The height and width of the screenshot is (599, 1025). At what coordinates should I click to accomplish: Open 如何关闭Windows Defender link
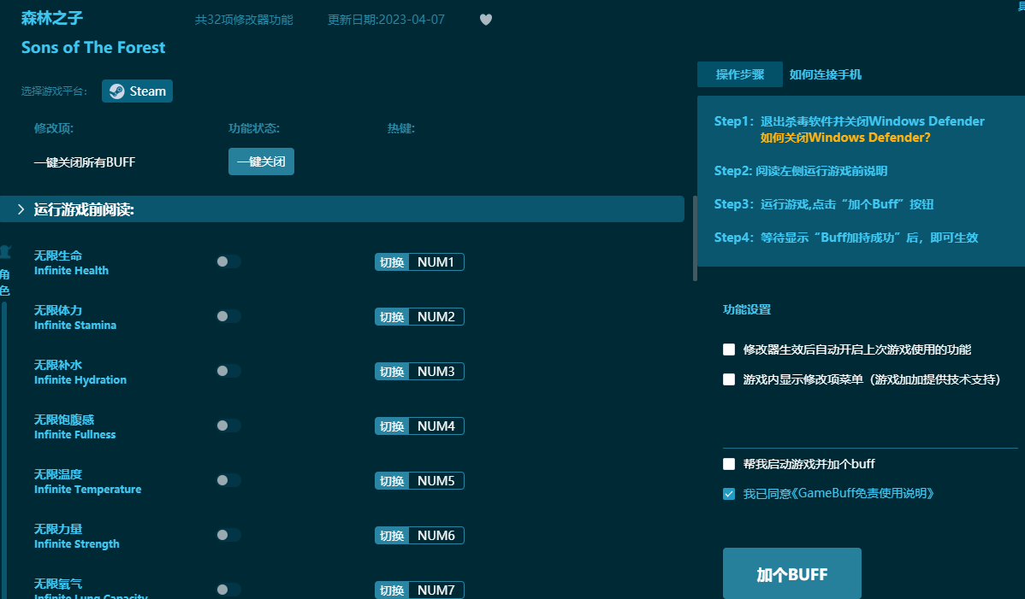pos(845,138)
